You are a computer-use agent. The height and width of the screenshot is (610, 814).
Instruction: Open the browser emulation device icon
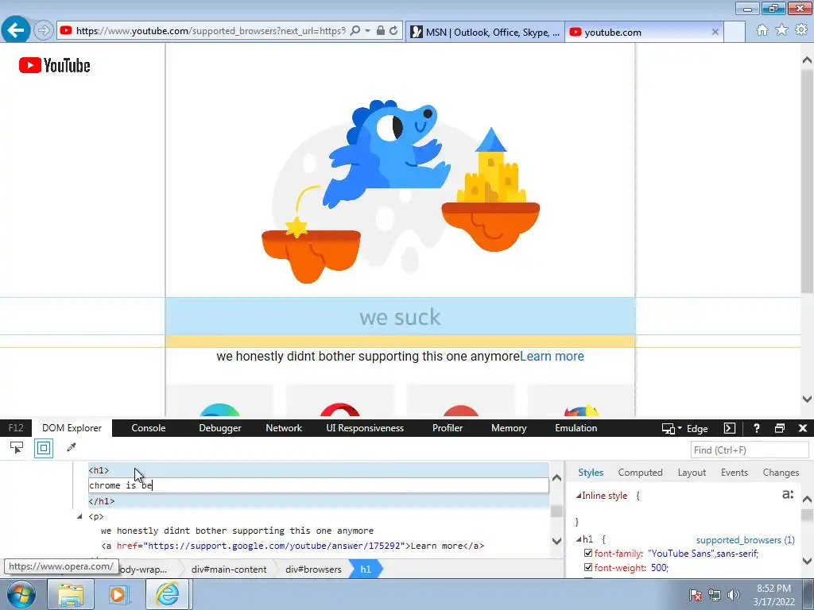coord(668,428)
